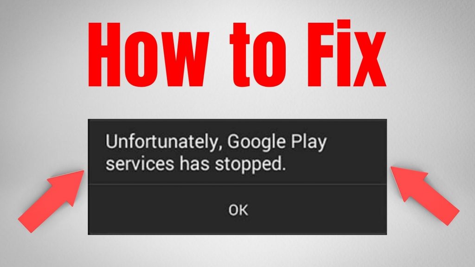Click the word "Unfortunately," in the dialog
475x267 pixels.
[x=162, y=142]
